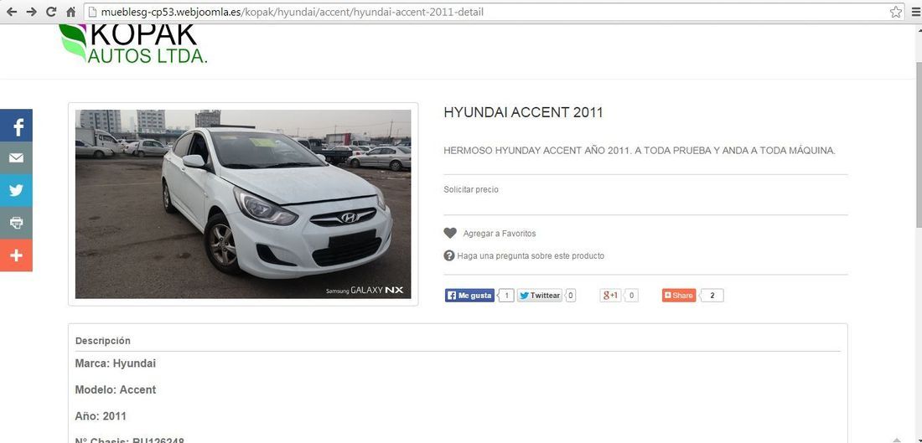922x443 pixels.
Task: Click the Me gusta count of 1
Action: click(507, 296)
